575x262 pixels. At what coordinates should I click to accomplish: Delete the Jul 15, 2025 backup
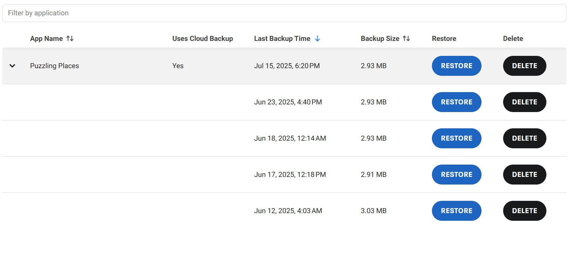524,66
